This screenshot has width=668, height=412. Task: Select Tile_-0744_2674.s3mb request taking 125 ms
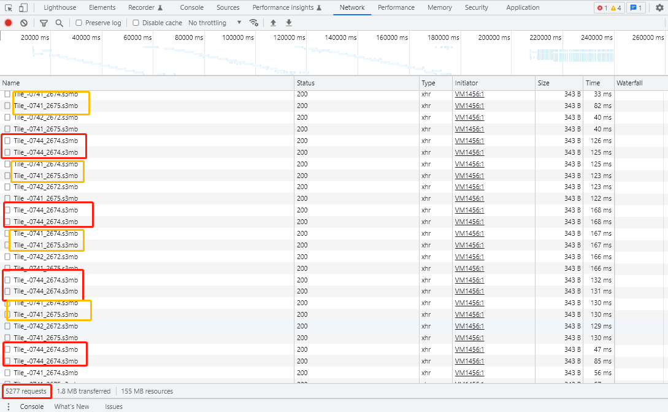(45, 152)
